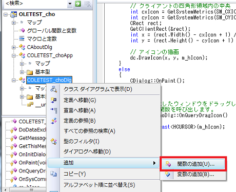Click the go-to-declaration icon in menu
The height and width of the screenshot is (192, 236).
[x=54, y=110]
